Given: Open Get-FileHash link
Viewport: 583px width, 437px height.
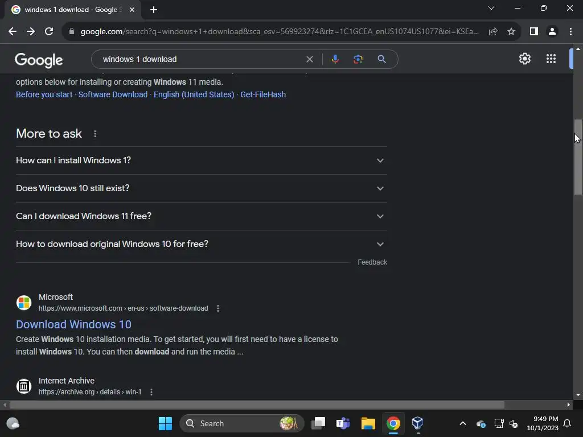Looking at the screenshot, I should (x=263, y=94).
